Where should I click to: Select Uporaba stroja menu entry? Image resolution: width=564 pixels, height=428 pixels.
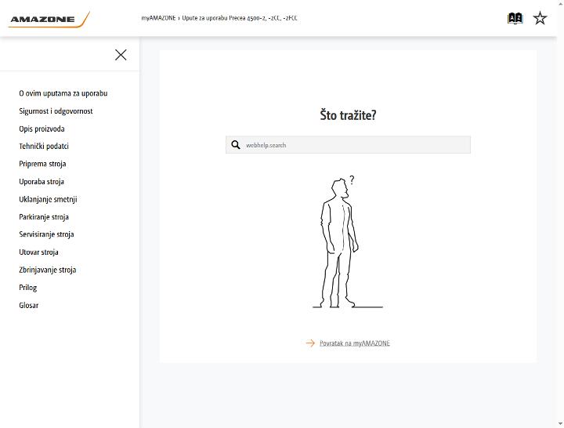coord(42,181)
